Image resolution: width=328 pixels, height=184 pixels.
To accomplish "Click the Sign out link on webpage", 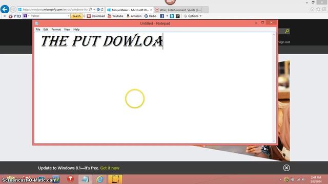I will [284, 42].
